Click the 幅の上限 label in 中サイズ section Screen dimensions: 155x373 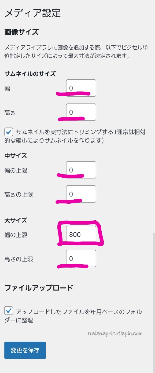point(16,170)
